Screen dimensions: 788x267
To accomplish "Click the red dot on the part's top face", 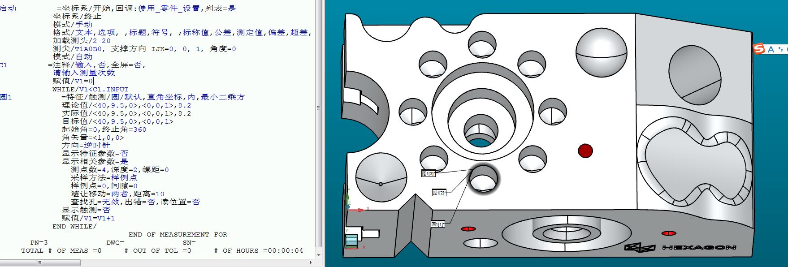I will click(x=585, y=151).
